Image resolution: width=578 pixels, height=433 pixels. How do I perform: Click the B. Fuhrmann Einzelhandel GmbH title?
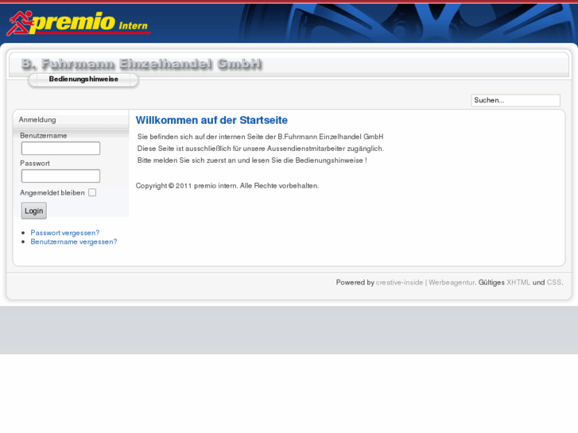coord(142,64)
